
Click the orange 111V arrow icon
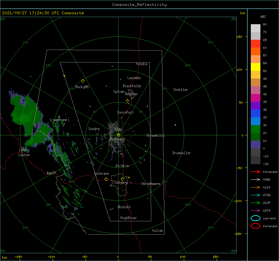(x=255, y=187)
